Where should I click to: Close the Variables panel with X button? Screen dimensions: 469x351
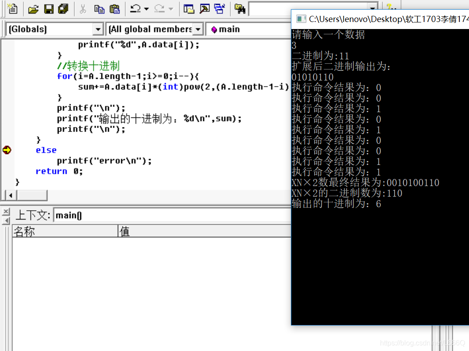click(x=6, y=212)
